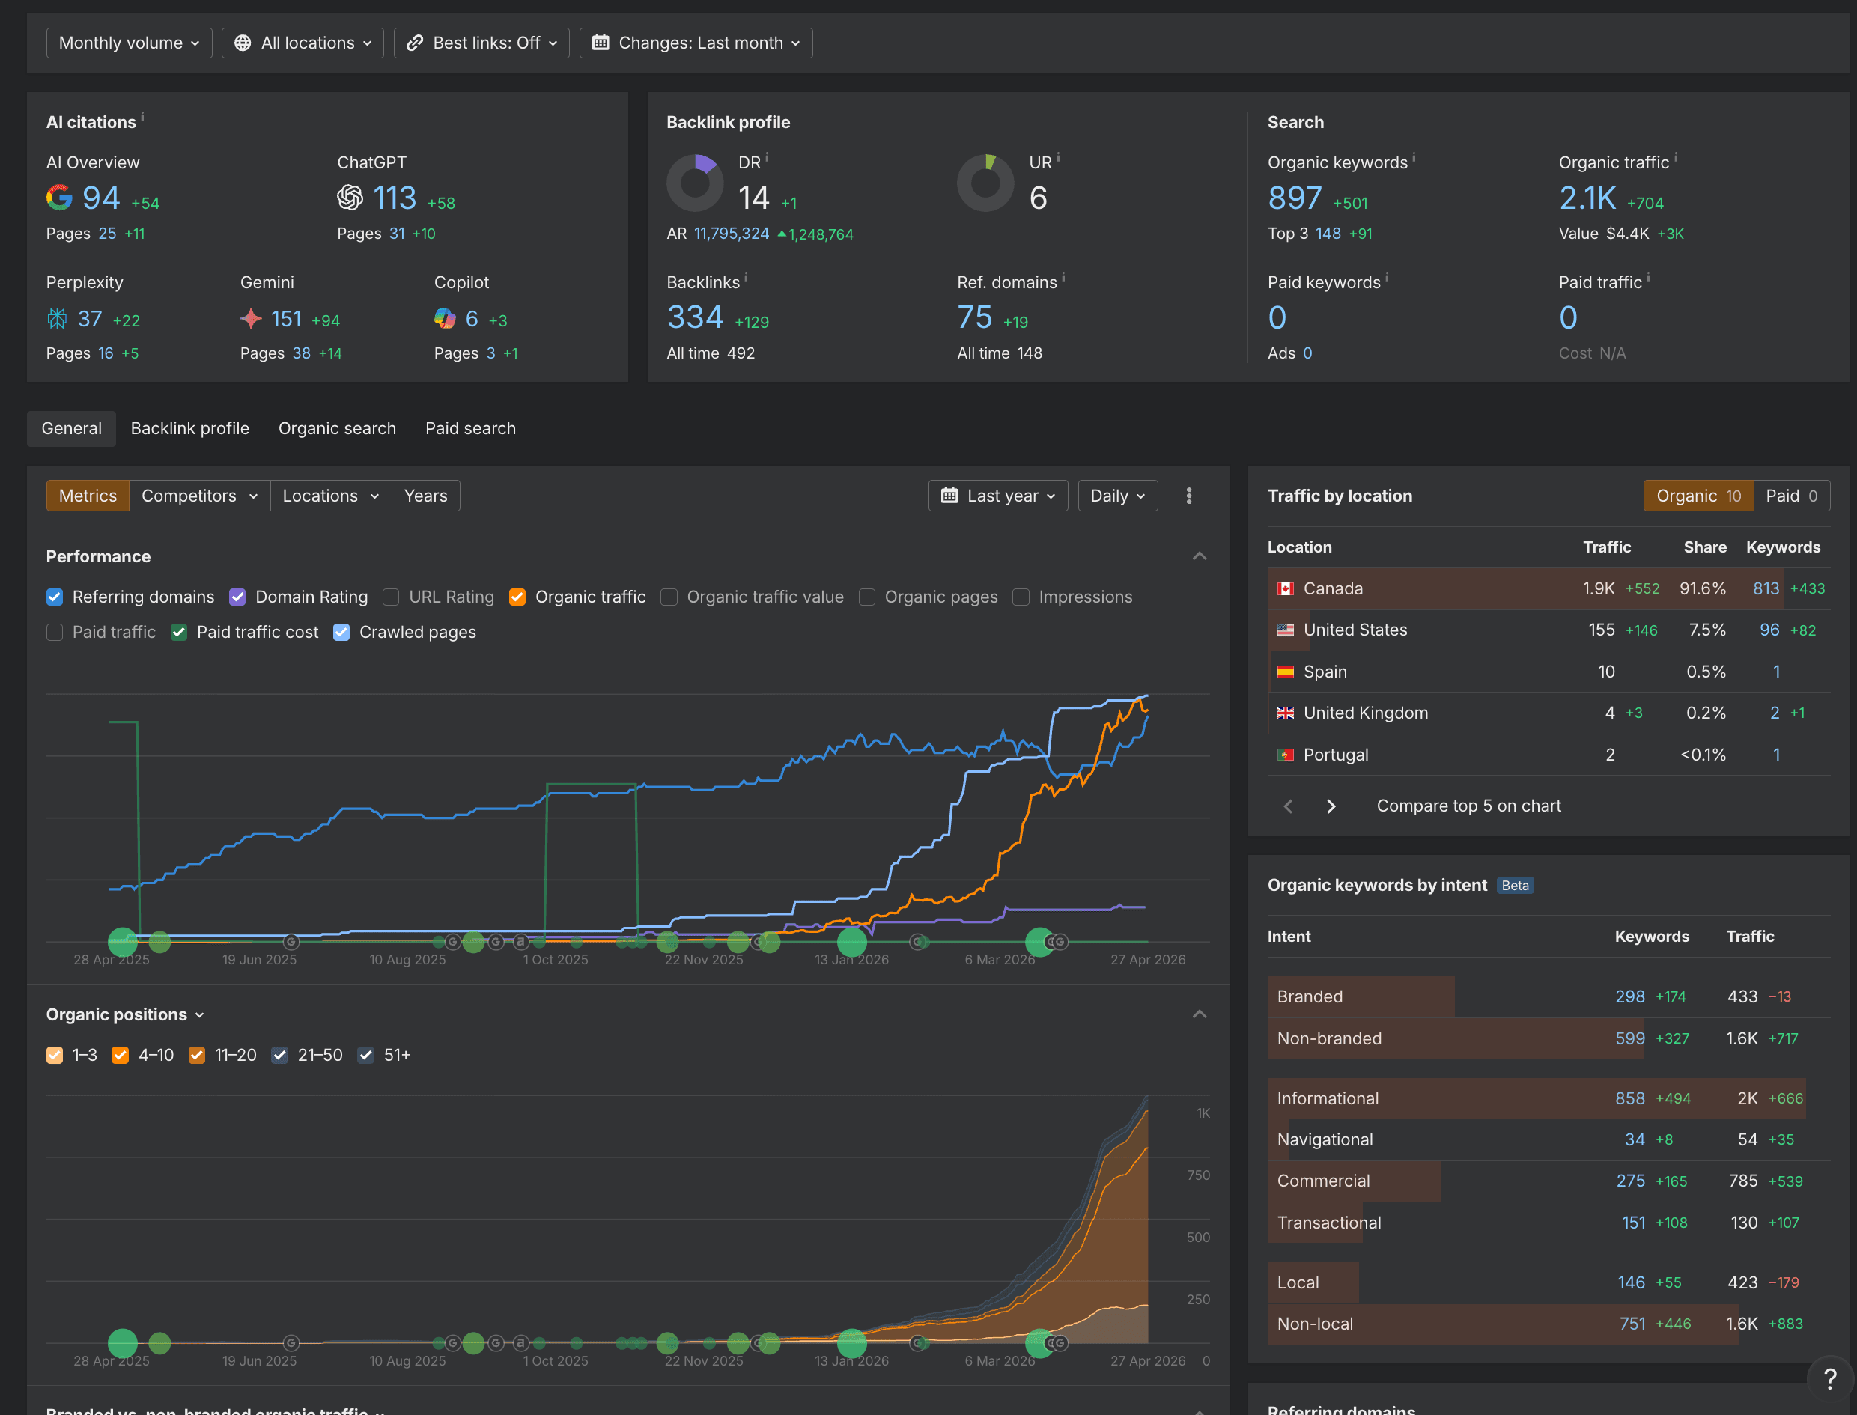Show Organic traffic by location
The width and height of the screenshot is (1857, 1415).
(x=1698, y=496)
